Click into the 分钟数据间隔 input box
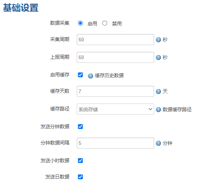The image size is (208, 190). (115, 143)
